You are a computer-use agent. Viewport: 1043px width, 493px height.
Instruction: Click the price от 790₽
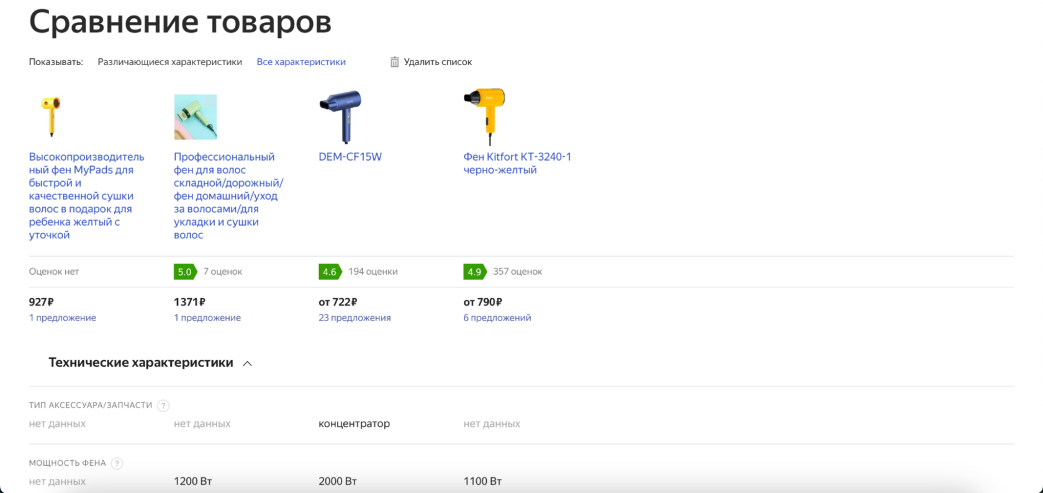pos(482,302)
